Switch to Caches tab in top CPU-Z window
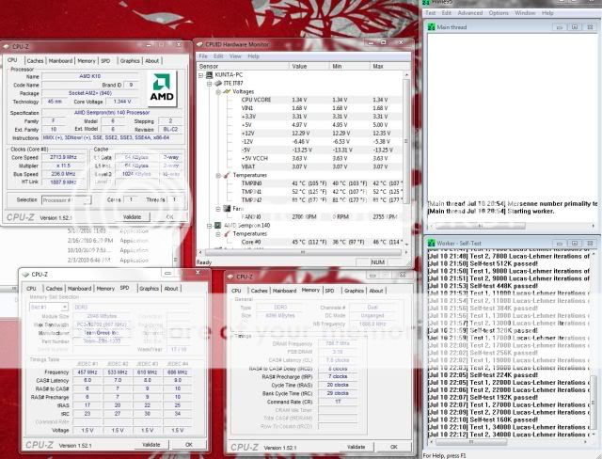Viewport: 602px width, 459px height. [x=35, y=60]
